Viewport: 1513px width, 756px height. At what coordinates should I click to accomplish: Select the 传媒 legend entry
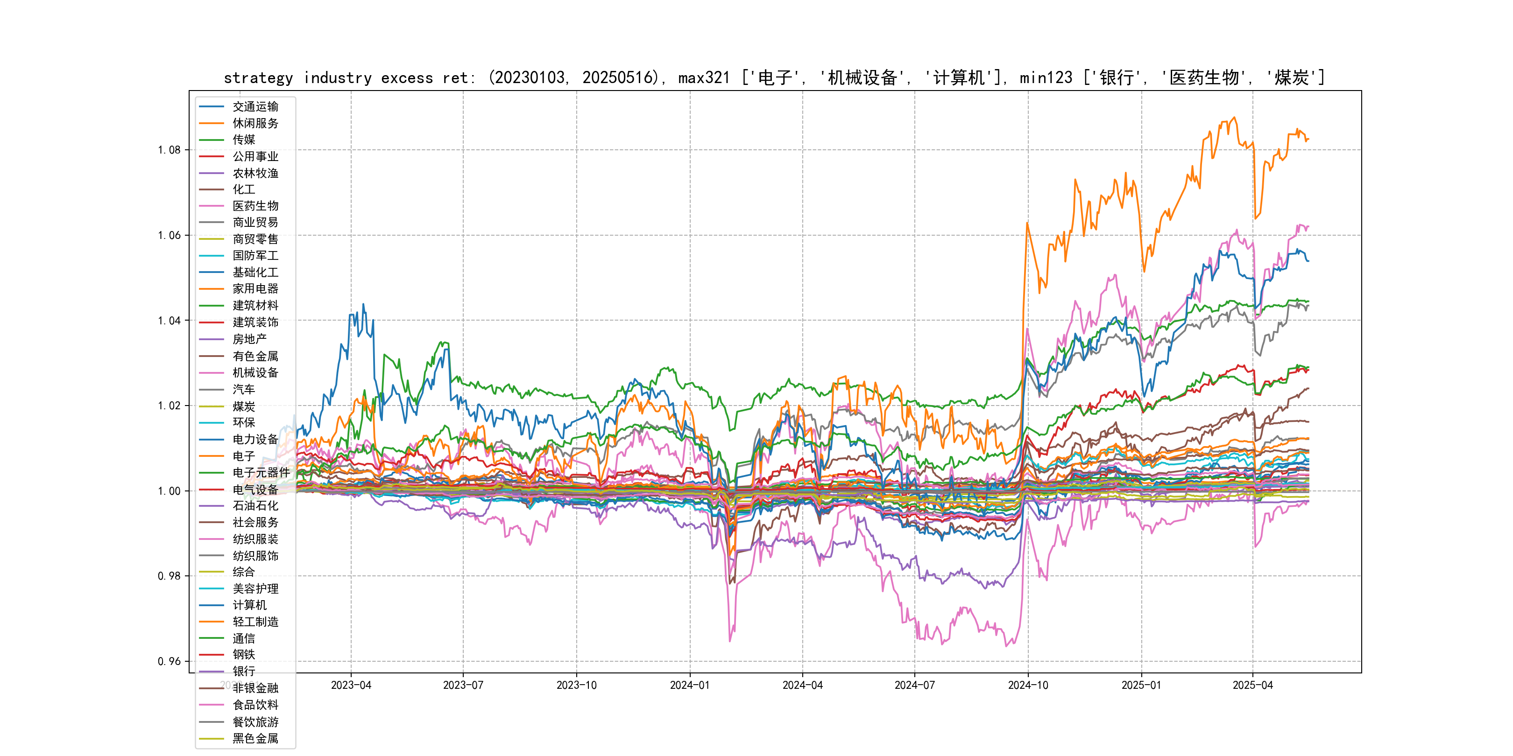point(243,140)
